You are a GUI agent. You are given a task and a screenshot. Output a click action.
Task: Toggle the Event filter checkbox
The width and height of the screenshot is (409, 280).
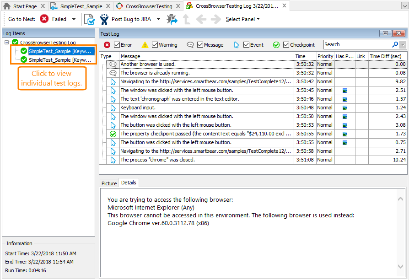point(246,45)
